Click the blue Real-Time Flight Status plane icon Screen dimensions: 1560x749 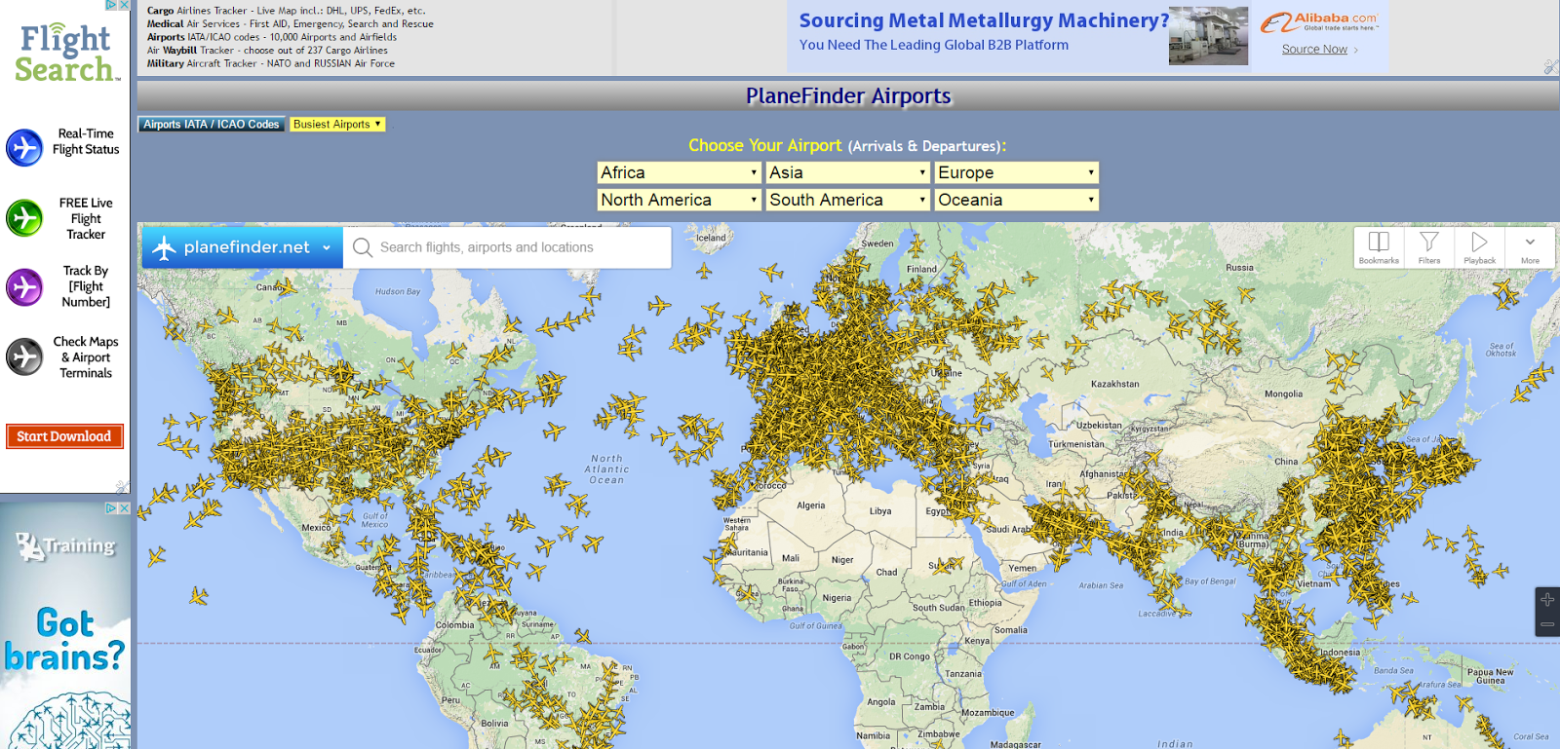coord(24,148)
